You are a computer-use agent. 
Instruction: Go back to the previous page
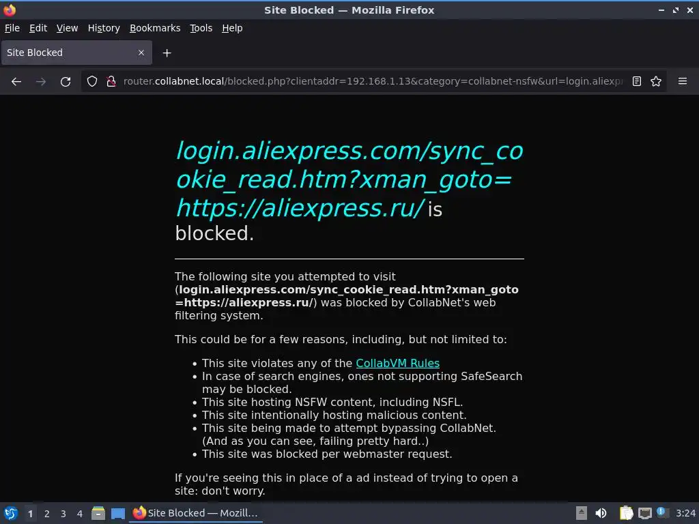16,82
